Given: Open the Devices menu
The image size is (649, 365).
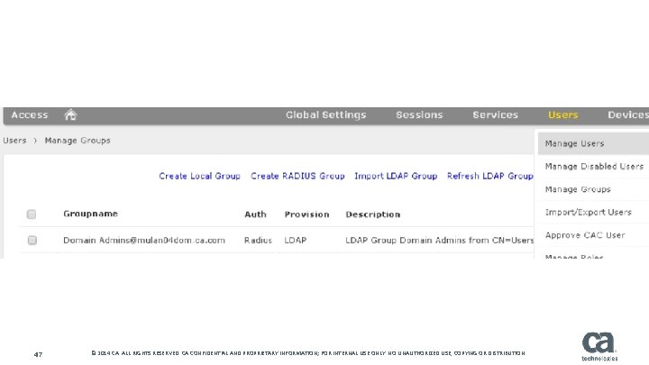Looking at the screenshot, I should (627, 115).
